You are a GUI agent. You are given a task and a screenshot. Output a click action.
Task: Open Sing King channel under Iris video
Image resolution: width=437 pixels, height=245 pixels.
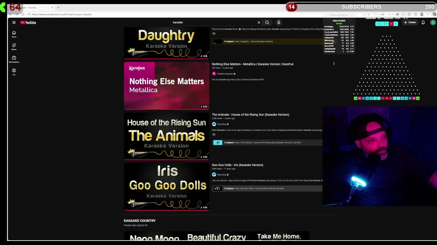tap(222, 175)
